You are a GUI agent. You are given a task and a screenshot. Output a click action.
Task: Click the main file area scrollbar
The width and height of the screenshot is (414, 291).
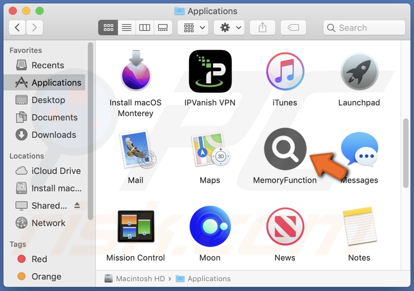tap(406, 153)
